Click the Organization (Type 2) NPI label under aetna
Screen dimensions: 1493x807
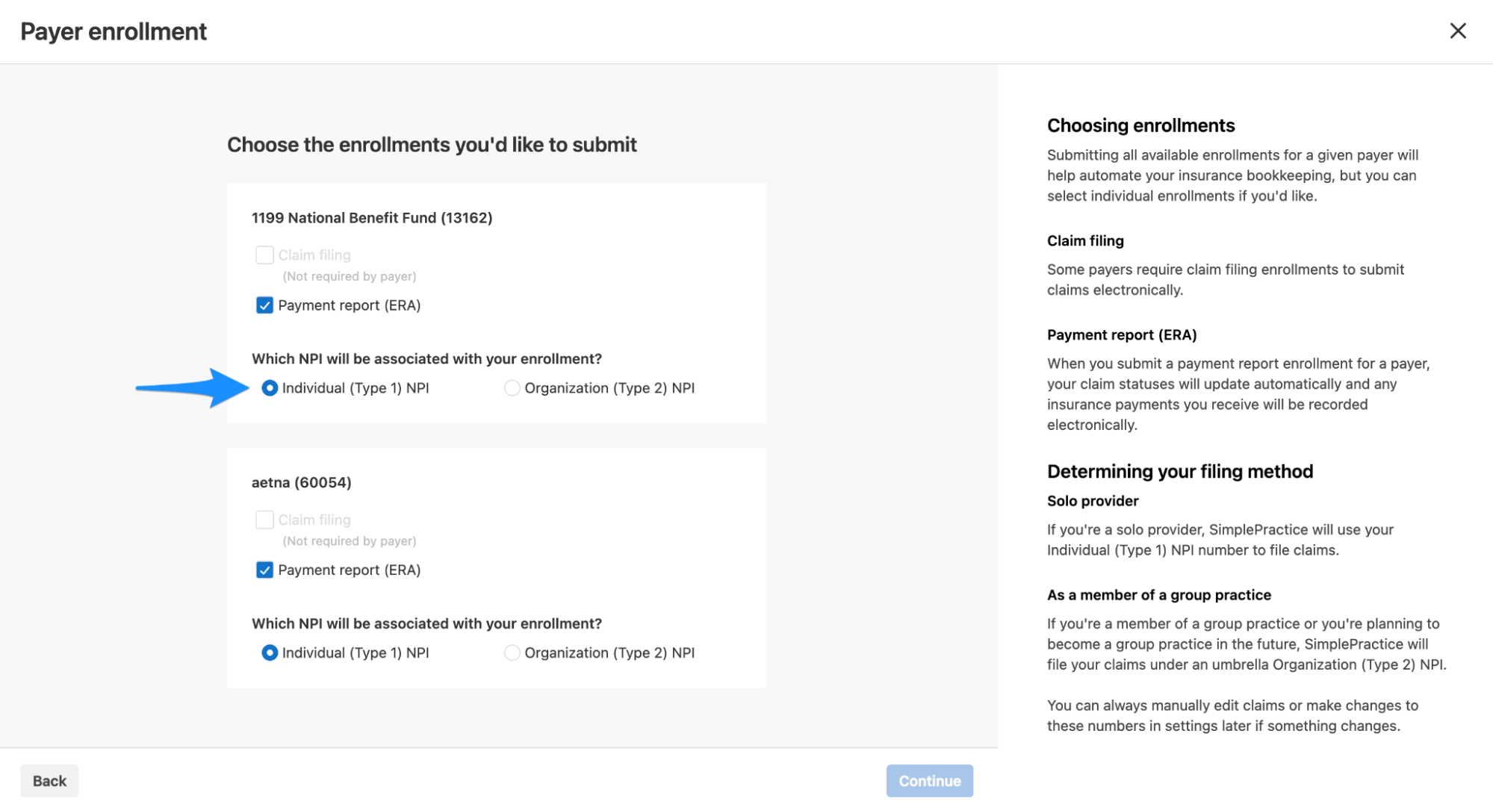click(609, 653)
